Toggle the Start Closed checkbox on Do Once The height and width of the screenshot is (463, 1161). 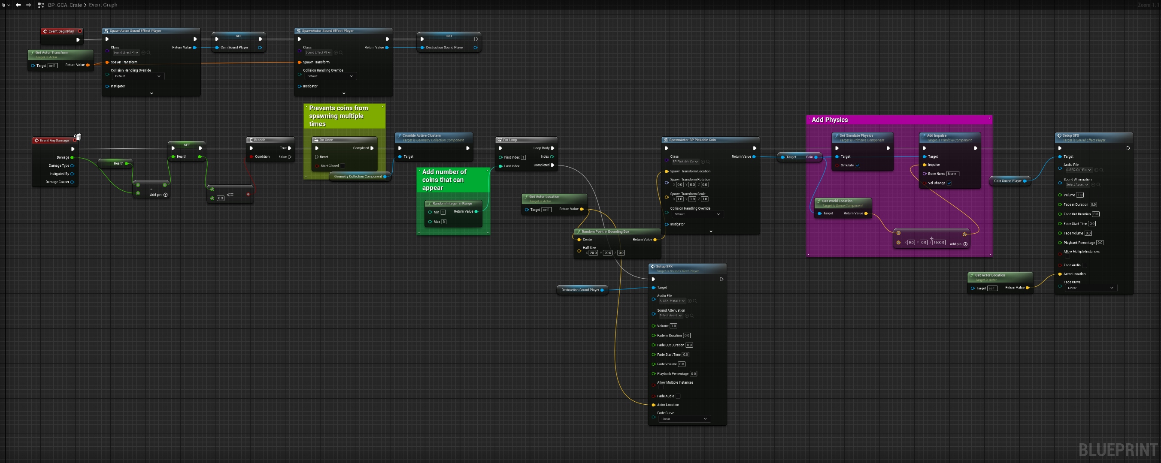(x=343, y=166)
